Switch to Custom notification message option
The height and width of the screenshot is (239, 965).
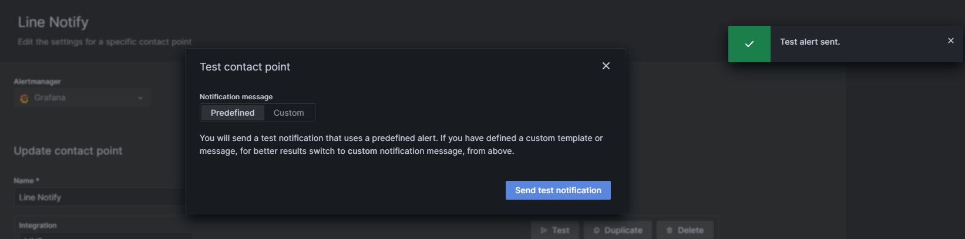[x=288, y=113]
